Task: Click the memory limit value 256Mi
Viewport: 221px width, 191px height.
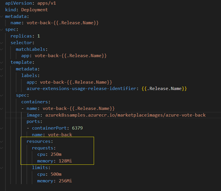Action: click(65, 181)
